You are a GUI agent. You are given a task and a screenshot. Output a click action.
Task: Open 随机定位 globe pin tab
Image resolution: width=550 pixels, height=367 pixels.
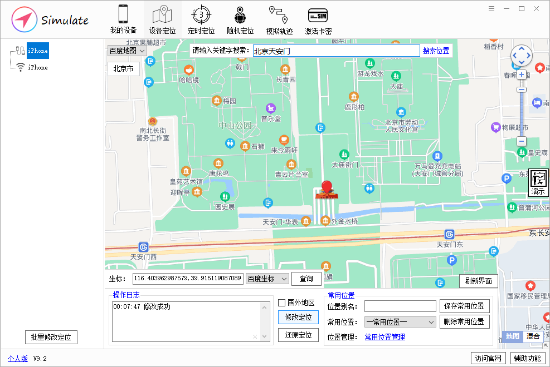pos(240,19)
